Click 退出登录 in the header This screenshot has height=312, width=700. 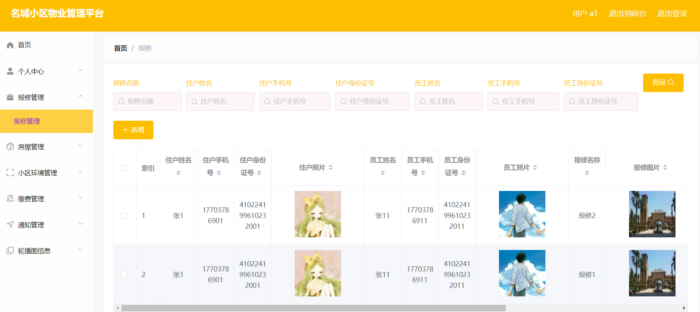coord(672,14)
